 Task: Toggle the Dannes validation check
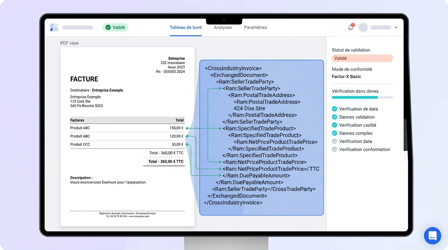pyautogui.click(x=334, y=117)
